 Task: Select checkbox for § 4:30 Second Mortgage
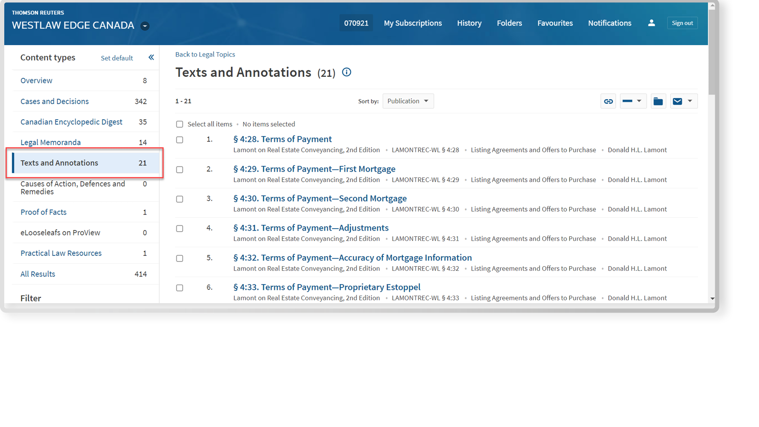[x=179, y=199]
